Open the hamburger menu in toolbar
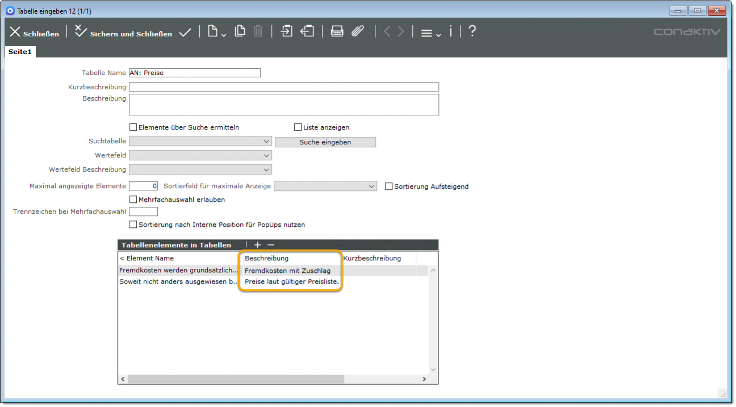 [x=430, y=33]
